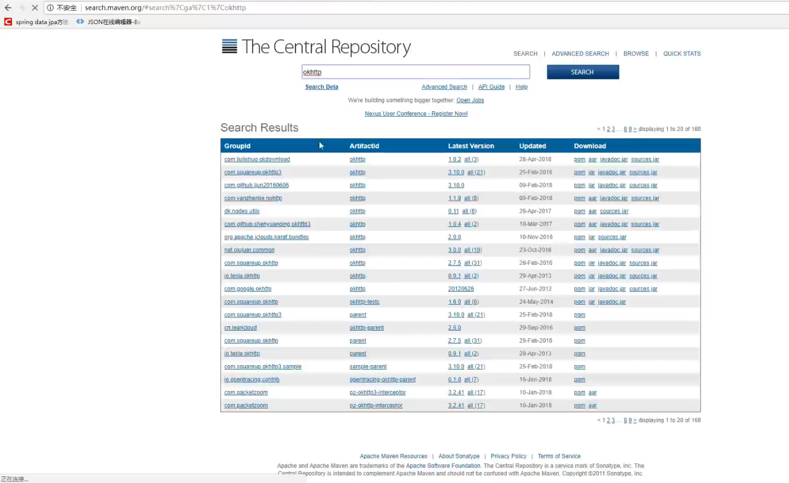
Task: Click the site security info icon
Action: pyautogui.click(x=50, y=8)
